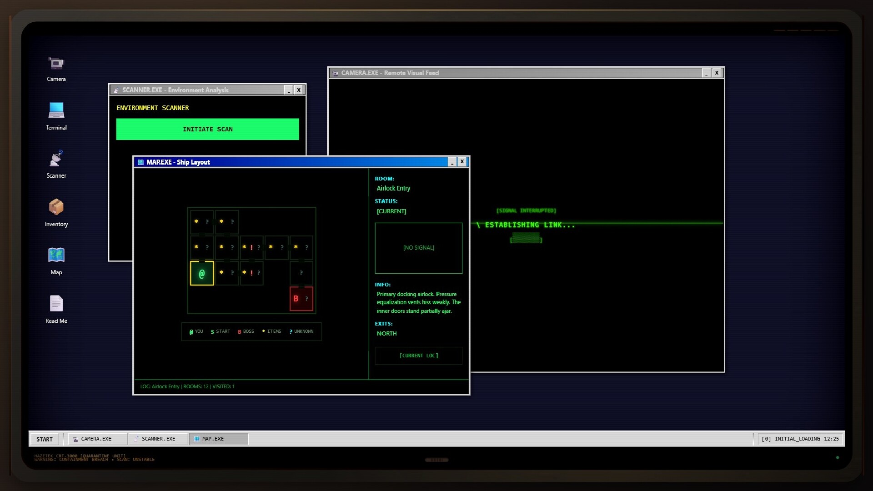Select the current player room marked @

(x=201, y=273)
